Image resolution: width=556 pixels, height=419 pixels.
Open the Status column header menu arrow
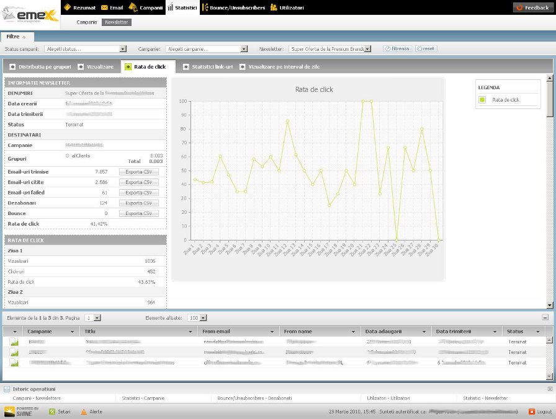[x=538, y=332]
